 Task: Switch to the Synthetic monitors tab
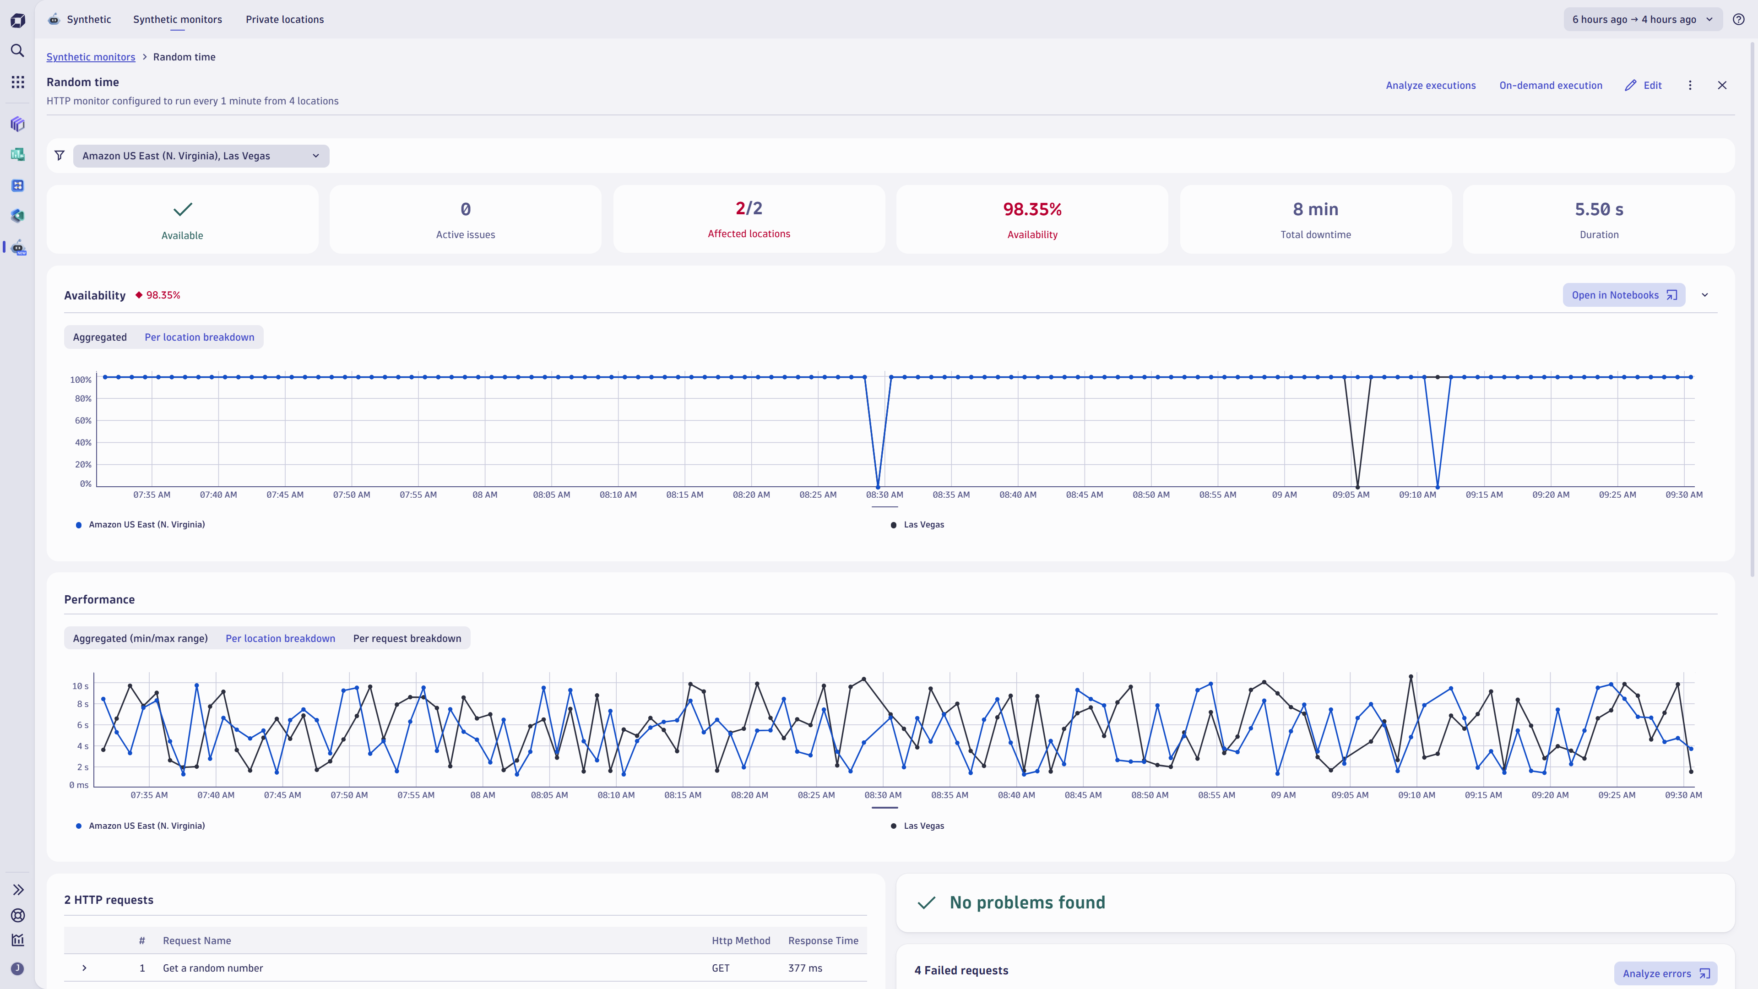tap(178, 19)
